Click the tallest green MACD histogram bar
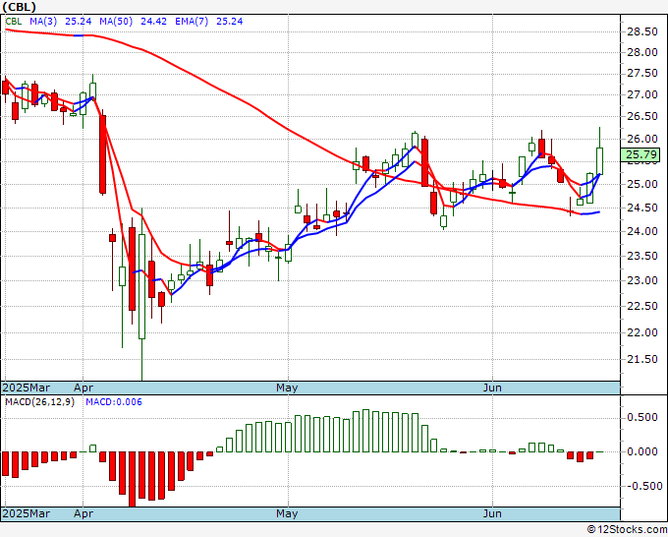The width and height of the screenshot is (668, 537). click(x=366, y=431)
